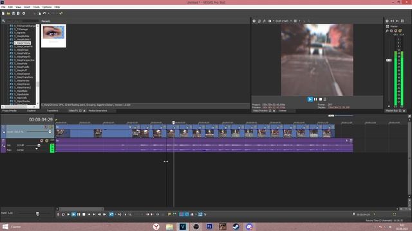The width and height of the screenshot is (412, 231).
Task: Save the project using the toolbar icon
Action: tap(14, 13)
